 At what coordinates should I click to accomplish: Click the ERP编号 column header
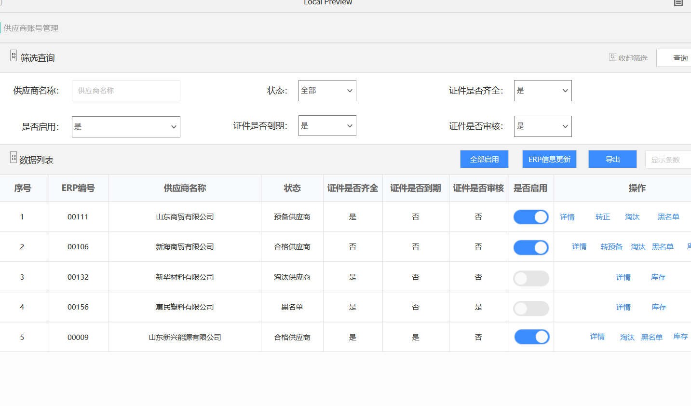click(x=78, y=188)
